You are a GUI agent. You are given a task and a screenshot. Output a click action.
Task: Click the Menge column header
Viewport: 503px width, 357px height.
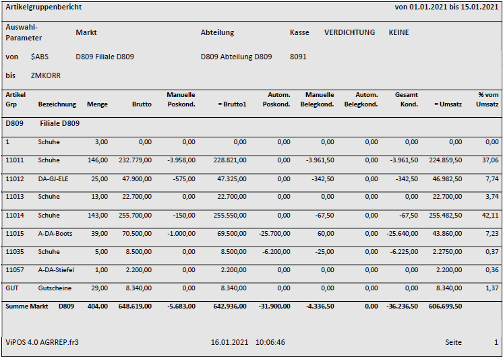(x=96, y=104)
